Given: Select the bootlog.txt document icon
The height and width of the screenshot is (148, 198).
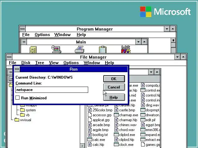Looking at the screenshot, I should [90, 134].
